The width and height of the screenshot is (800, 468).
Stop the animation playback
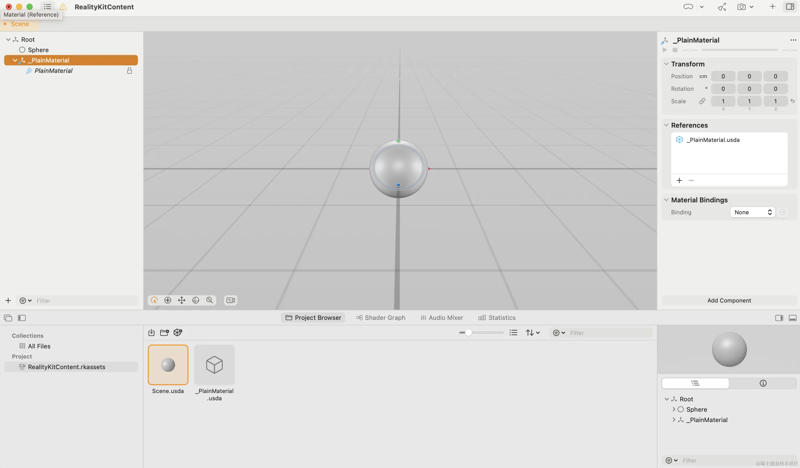point(675,50)
